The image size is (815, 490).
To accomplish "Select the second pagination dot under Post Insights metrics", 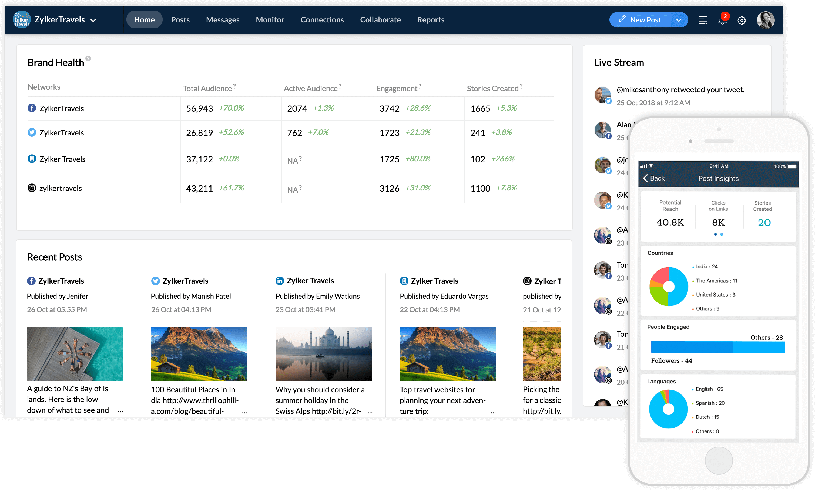I will click(x=722, y=234).
